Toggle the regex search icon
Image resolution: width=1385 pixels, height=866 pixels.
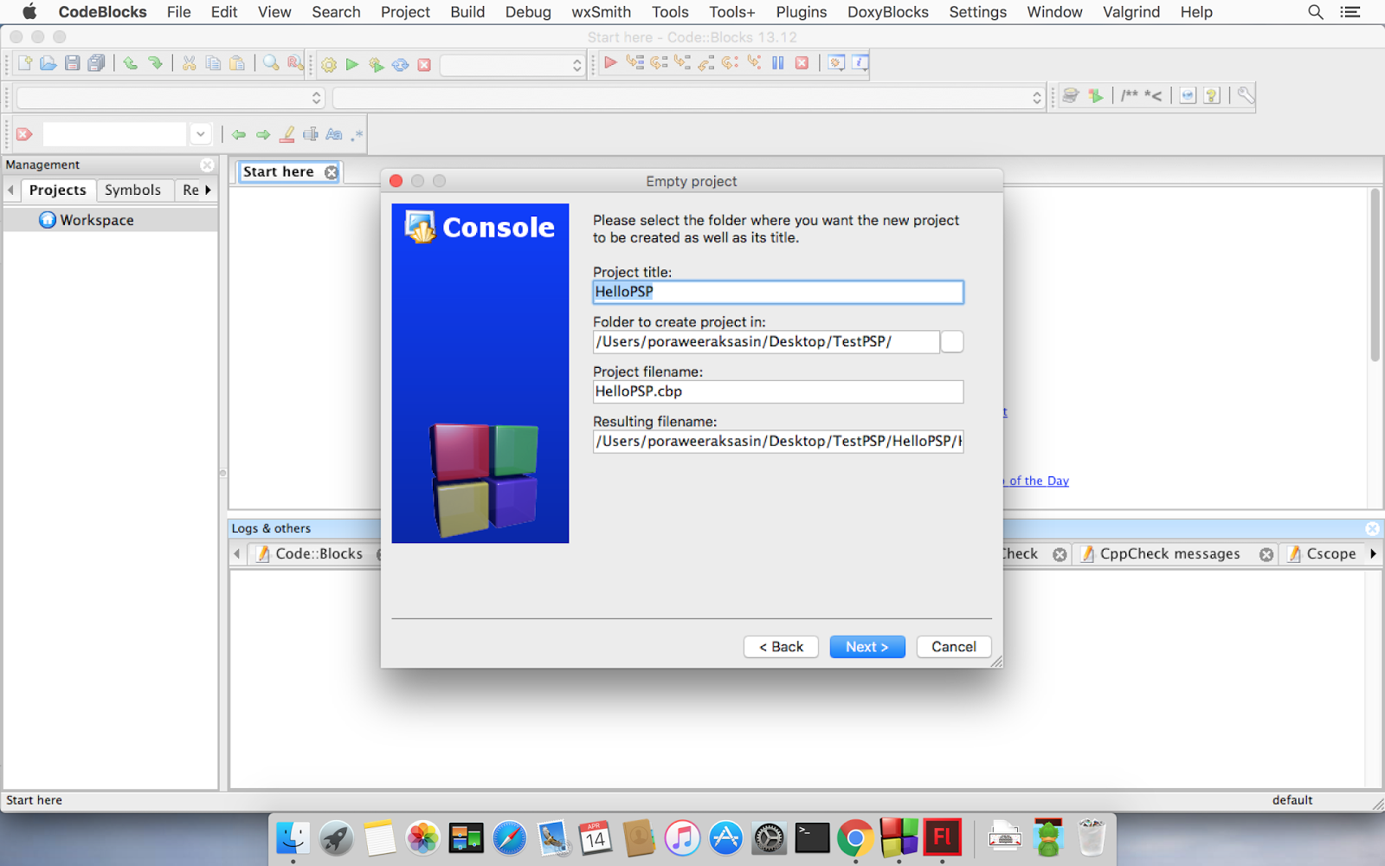[x=358, y=134]
